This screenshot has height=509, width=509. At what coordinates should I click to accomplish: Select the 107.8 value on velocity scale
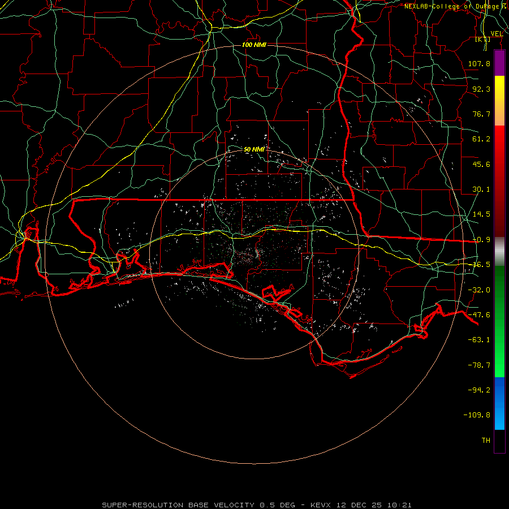(479, 63)
